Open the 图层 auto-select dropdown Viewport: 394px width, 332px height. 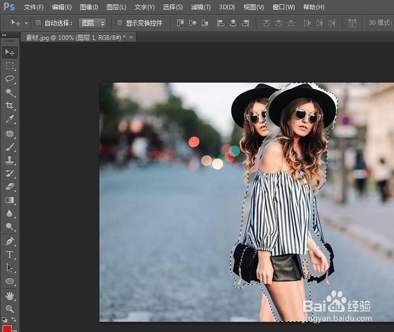point(92,23)
